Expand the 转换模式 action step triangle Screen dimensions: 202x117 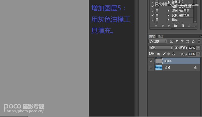pyautogui.click(x=169, y=2)
